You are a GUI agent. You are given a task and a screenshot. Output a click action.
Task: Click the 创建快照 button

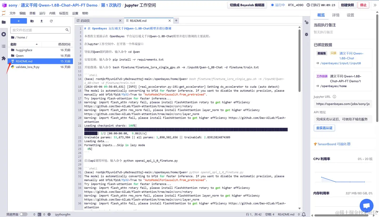(347, 5)
